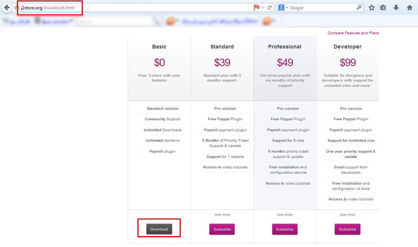Click the Community Support link in Basic
This screenshot has width=418, height=247.
click(x=173, y=119)
